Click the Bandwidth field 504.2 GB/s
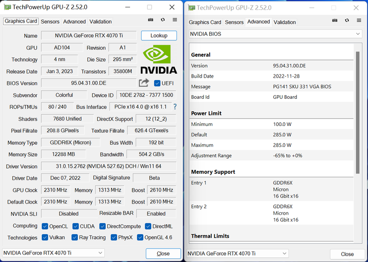Screen dimensions: 368x262 151,154
